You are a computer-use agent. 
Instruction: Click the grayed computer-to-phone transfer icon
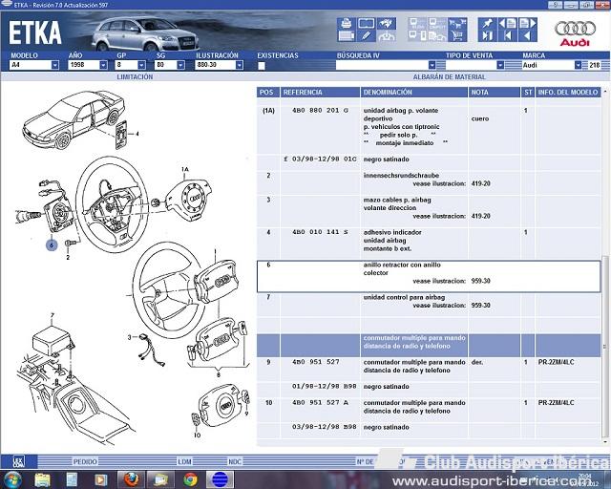tap(417, 36)
